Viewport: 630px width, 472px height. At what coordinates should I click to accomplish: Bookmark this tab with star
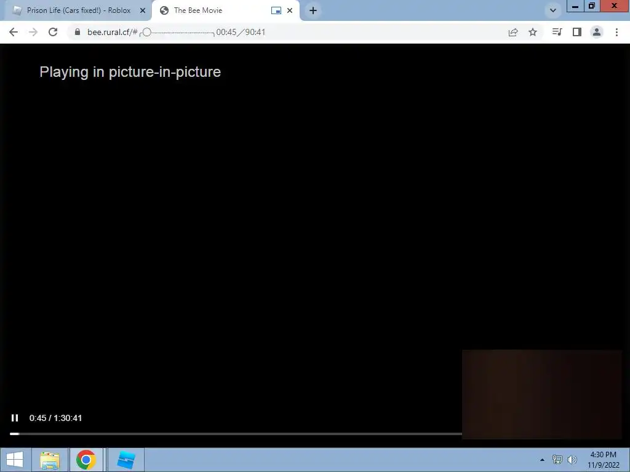533,32
